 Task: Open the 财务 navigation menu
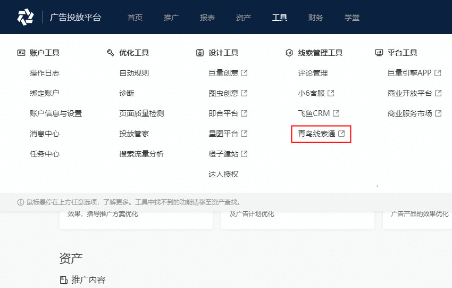pos(316,18)
